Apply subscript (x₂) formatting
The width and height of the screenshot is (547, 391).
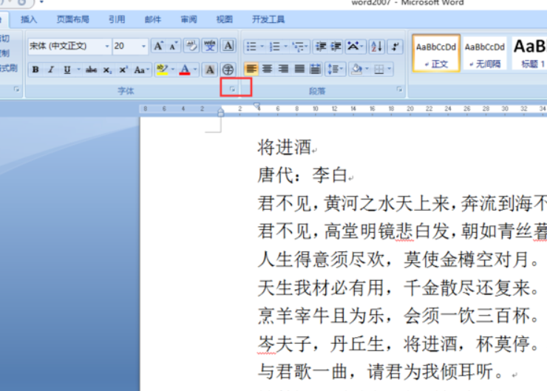coord(107,69)
